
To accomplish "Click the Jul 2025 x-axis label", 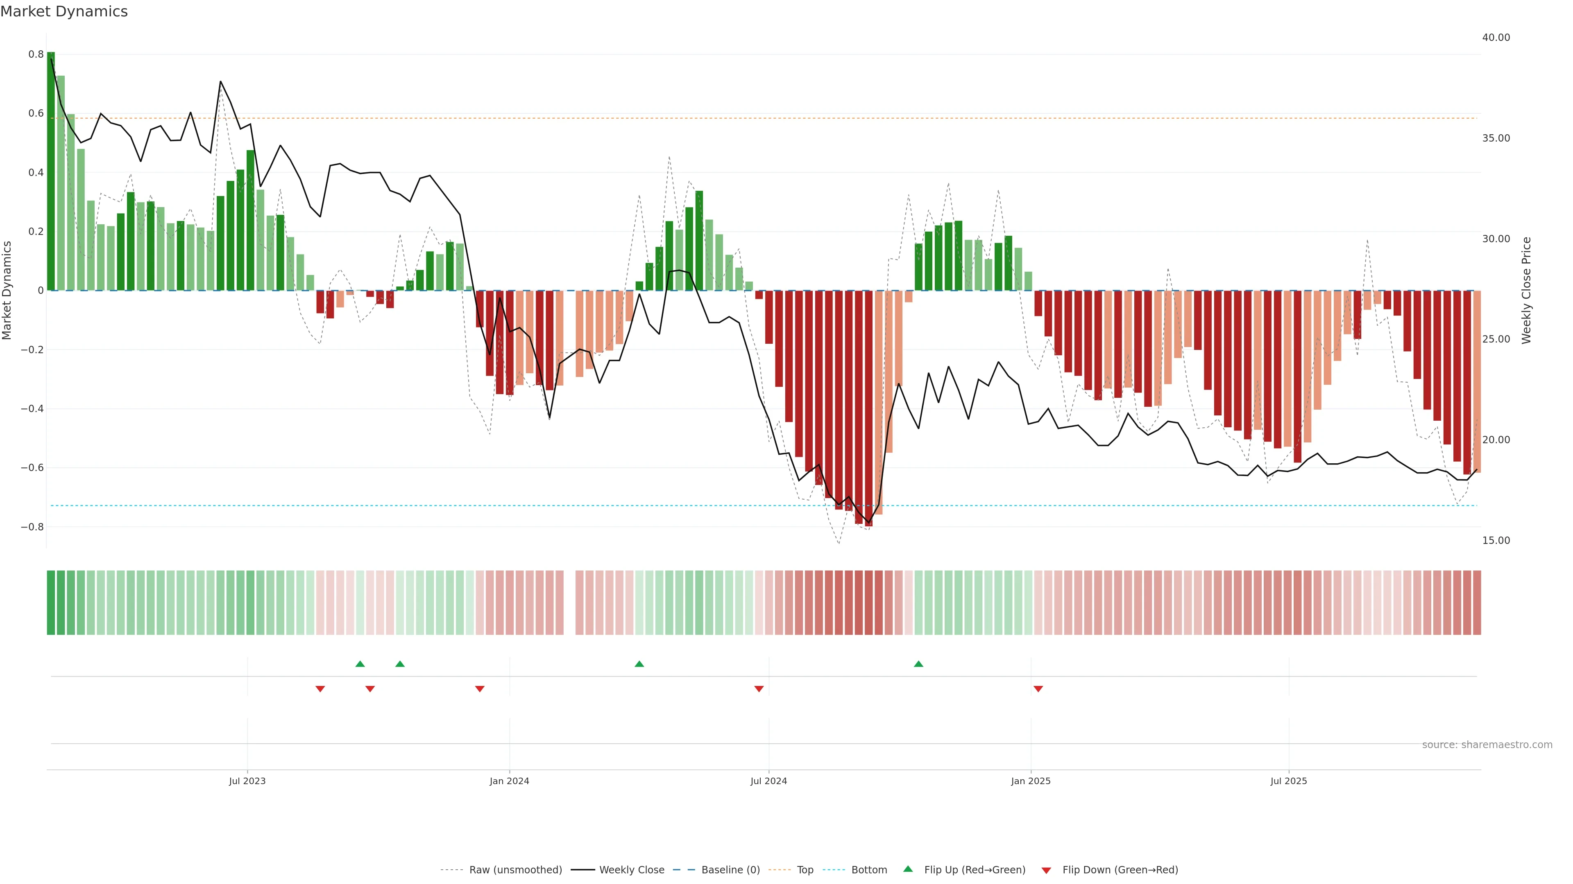I will [1288, 781].
